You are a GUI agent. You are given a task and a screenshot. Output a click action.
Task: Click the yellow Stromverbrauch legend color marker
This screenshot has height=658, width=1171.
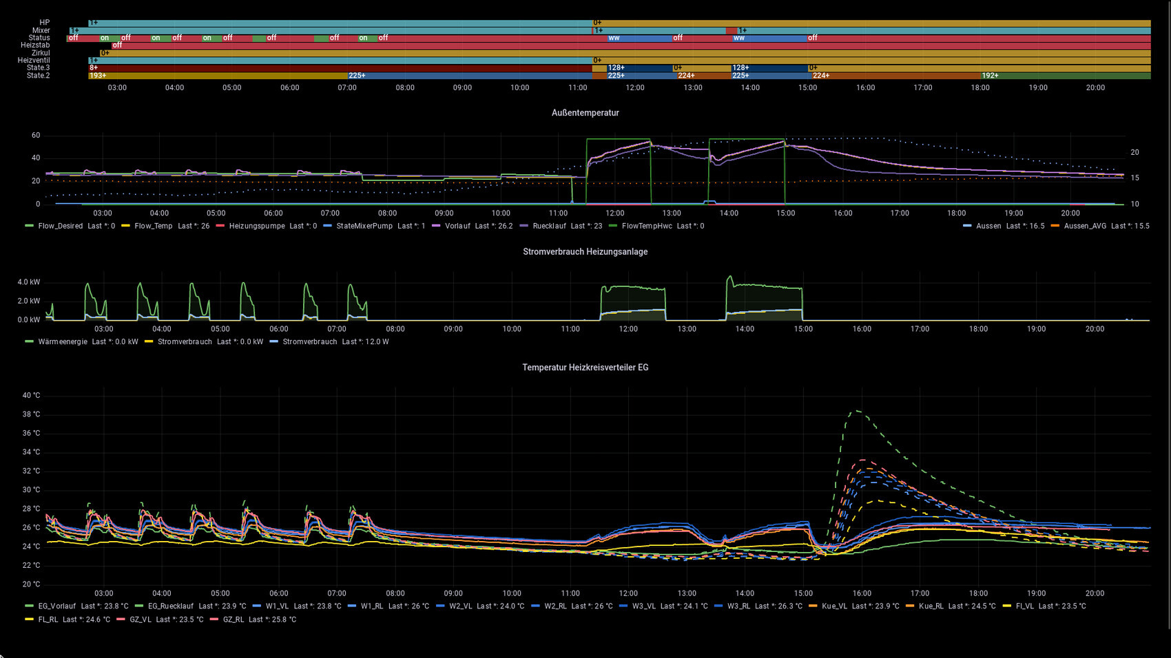pyautogui.click(x=148, y=341)
